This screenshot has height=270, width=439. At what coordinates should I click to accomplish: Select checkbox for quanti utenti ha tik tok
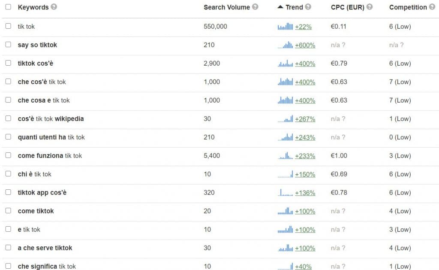coord(8,137)
